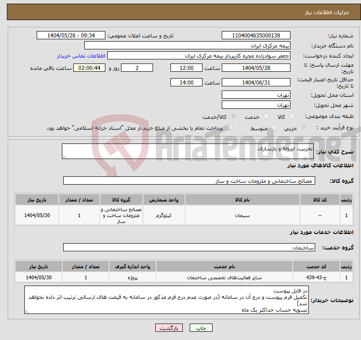
Task: Click the description textarea resize handle
Action: pyautogui.click(x=64, y=157)
